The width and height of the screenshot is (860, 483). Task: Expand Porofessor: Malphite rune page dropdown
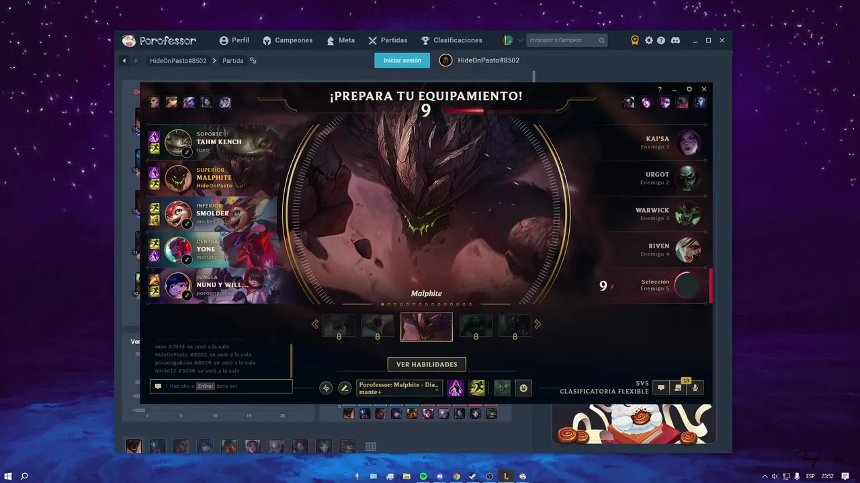coord(400,388)
